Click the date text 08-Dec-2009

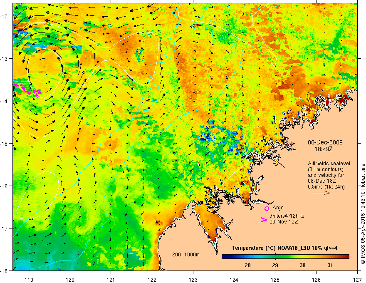325,142
